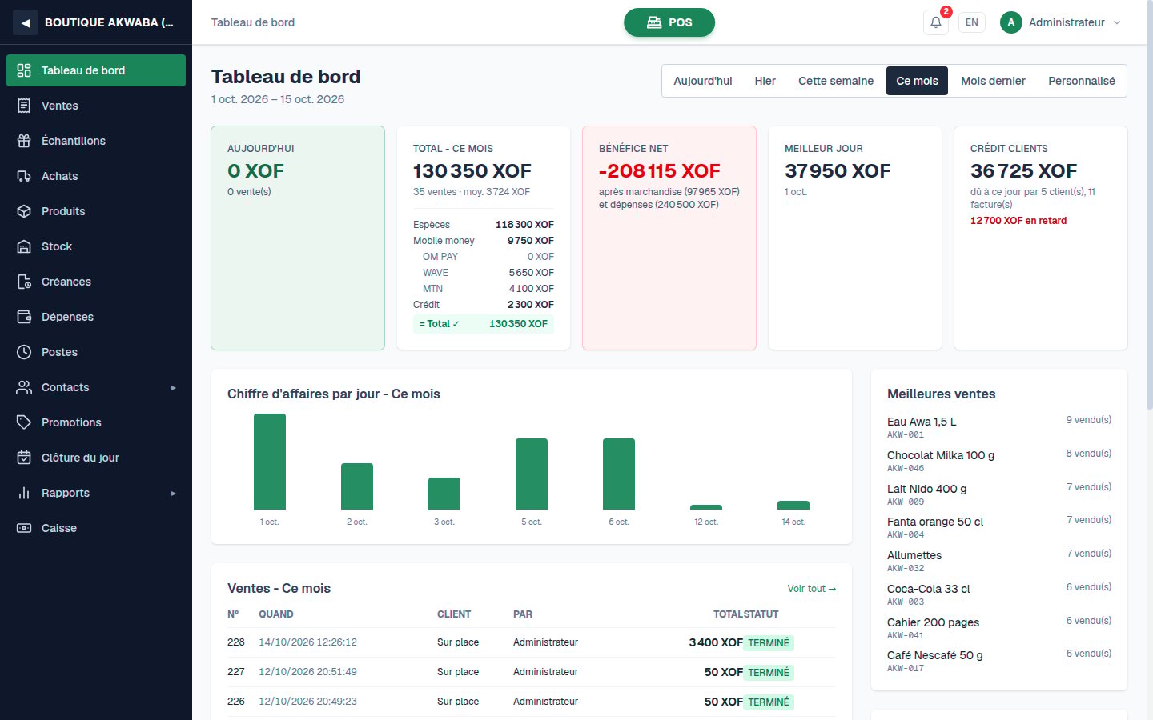Select the Hier period tab

click(765, 81)
